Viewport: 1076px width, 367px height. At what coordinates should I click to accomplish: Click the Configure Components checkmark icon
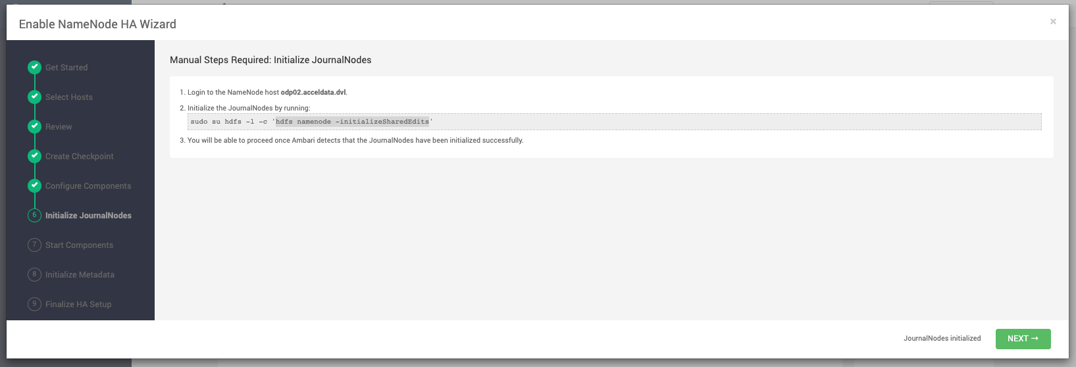34,185
